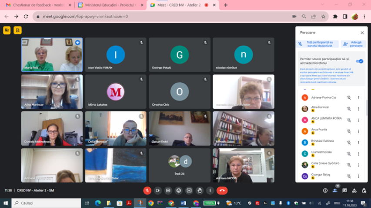Open options menu for Anca Prunila

[358, 131]
